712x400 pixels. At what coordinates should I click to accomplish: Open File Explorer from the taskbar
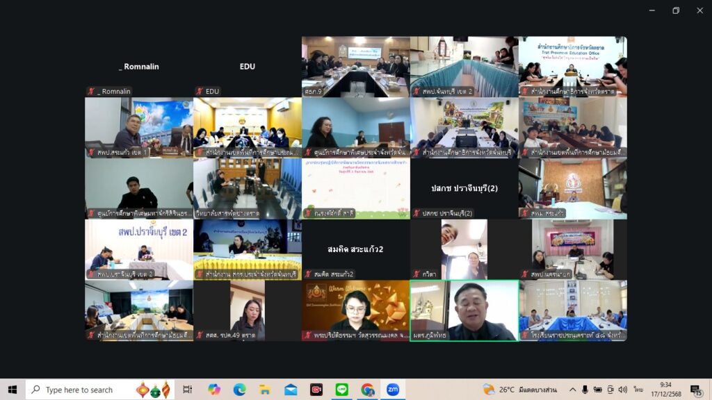point(265,390)
